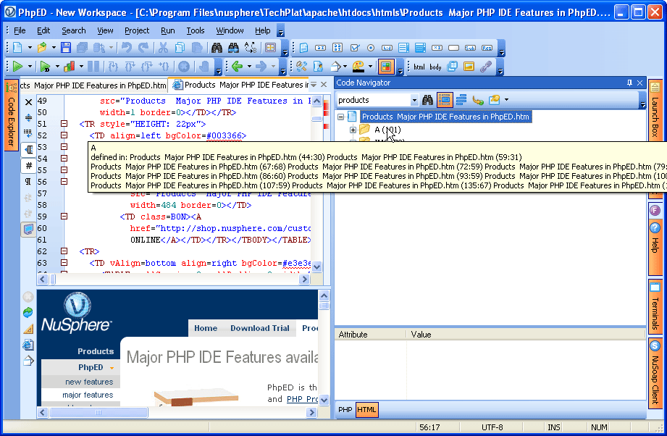Collapse the Products htm root tree node

tap(340, 117)
